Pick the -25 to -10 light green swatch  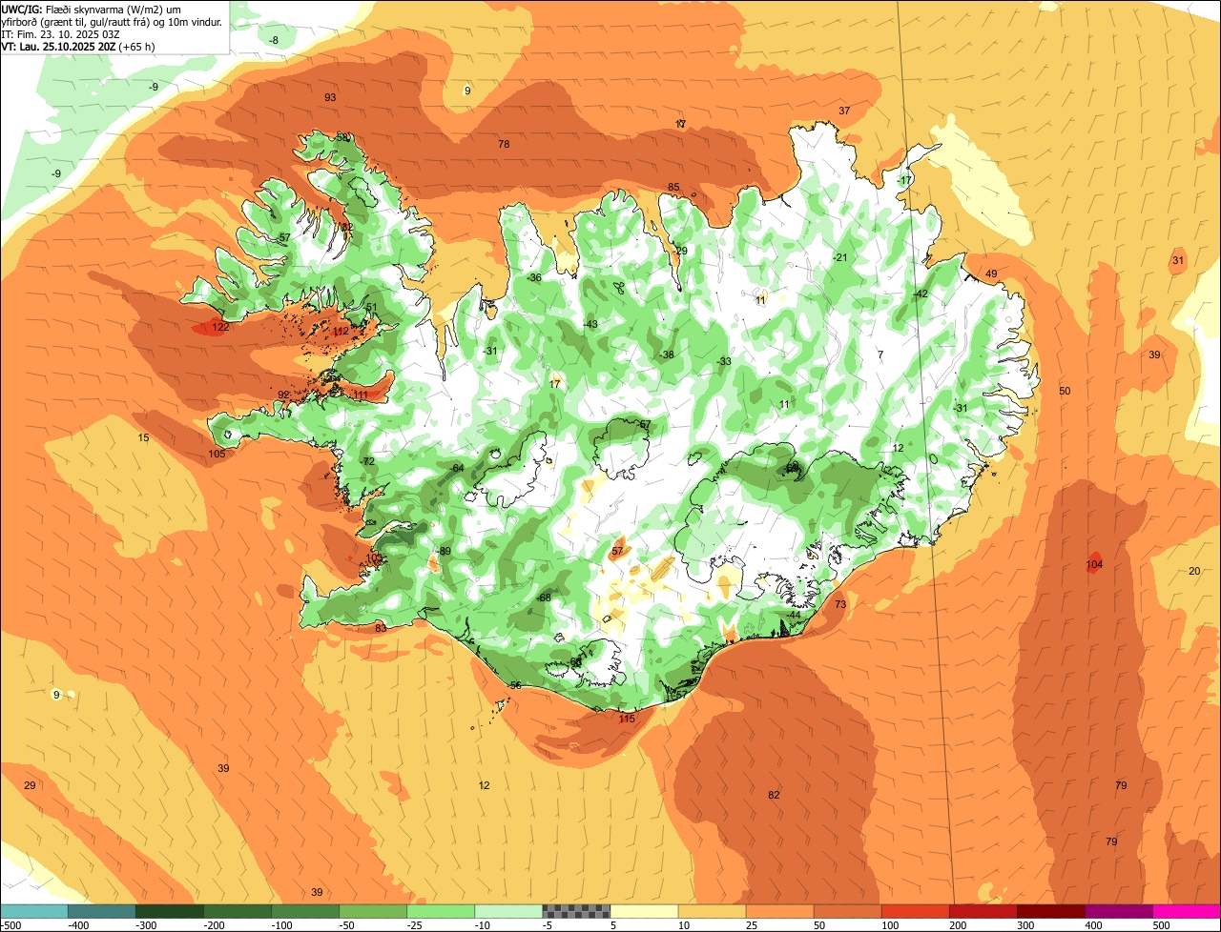point(441,911)
